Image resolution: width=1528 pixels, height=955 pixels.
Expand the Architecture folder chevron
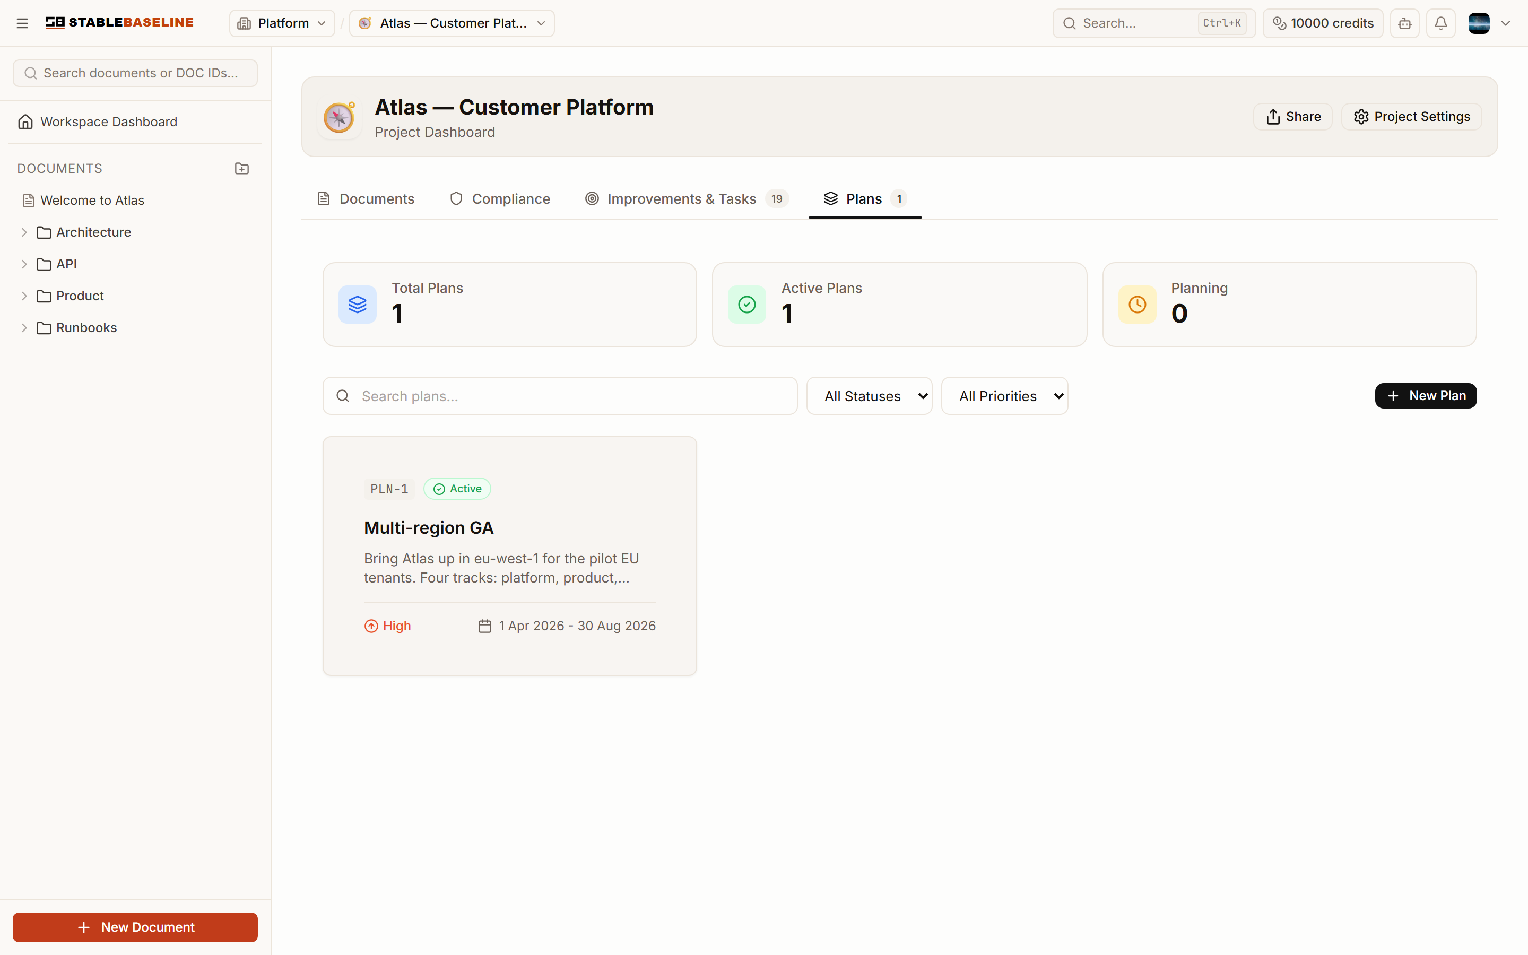(24, 232)
